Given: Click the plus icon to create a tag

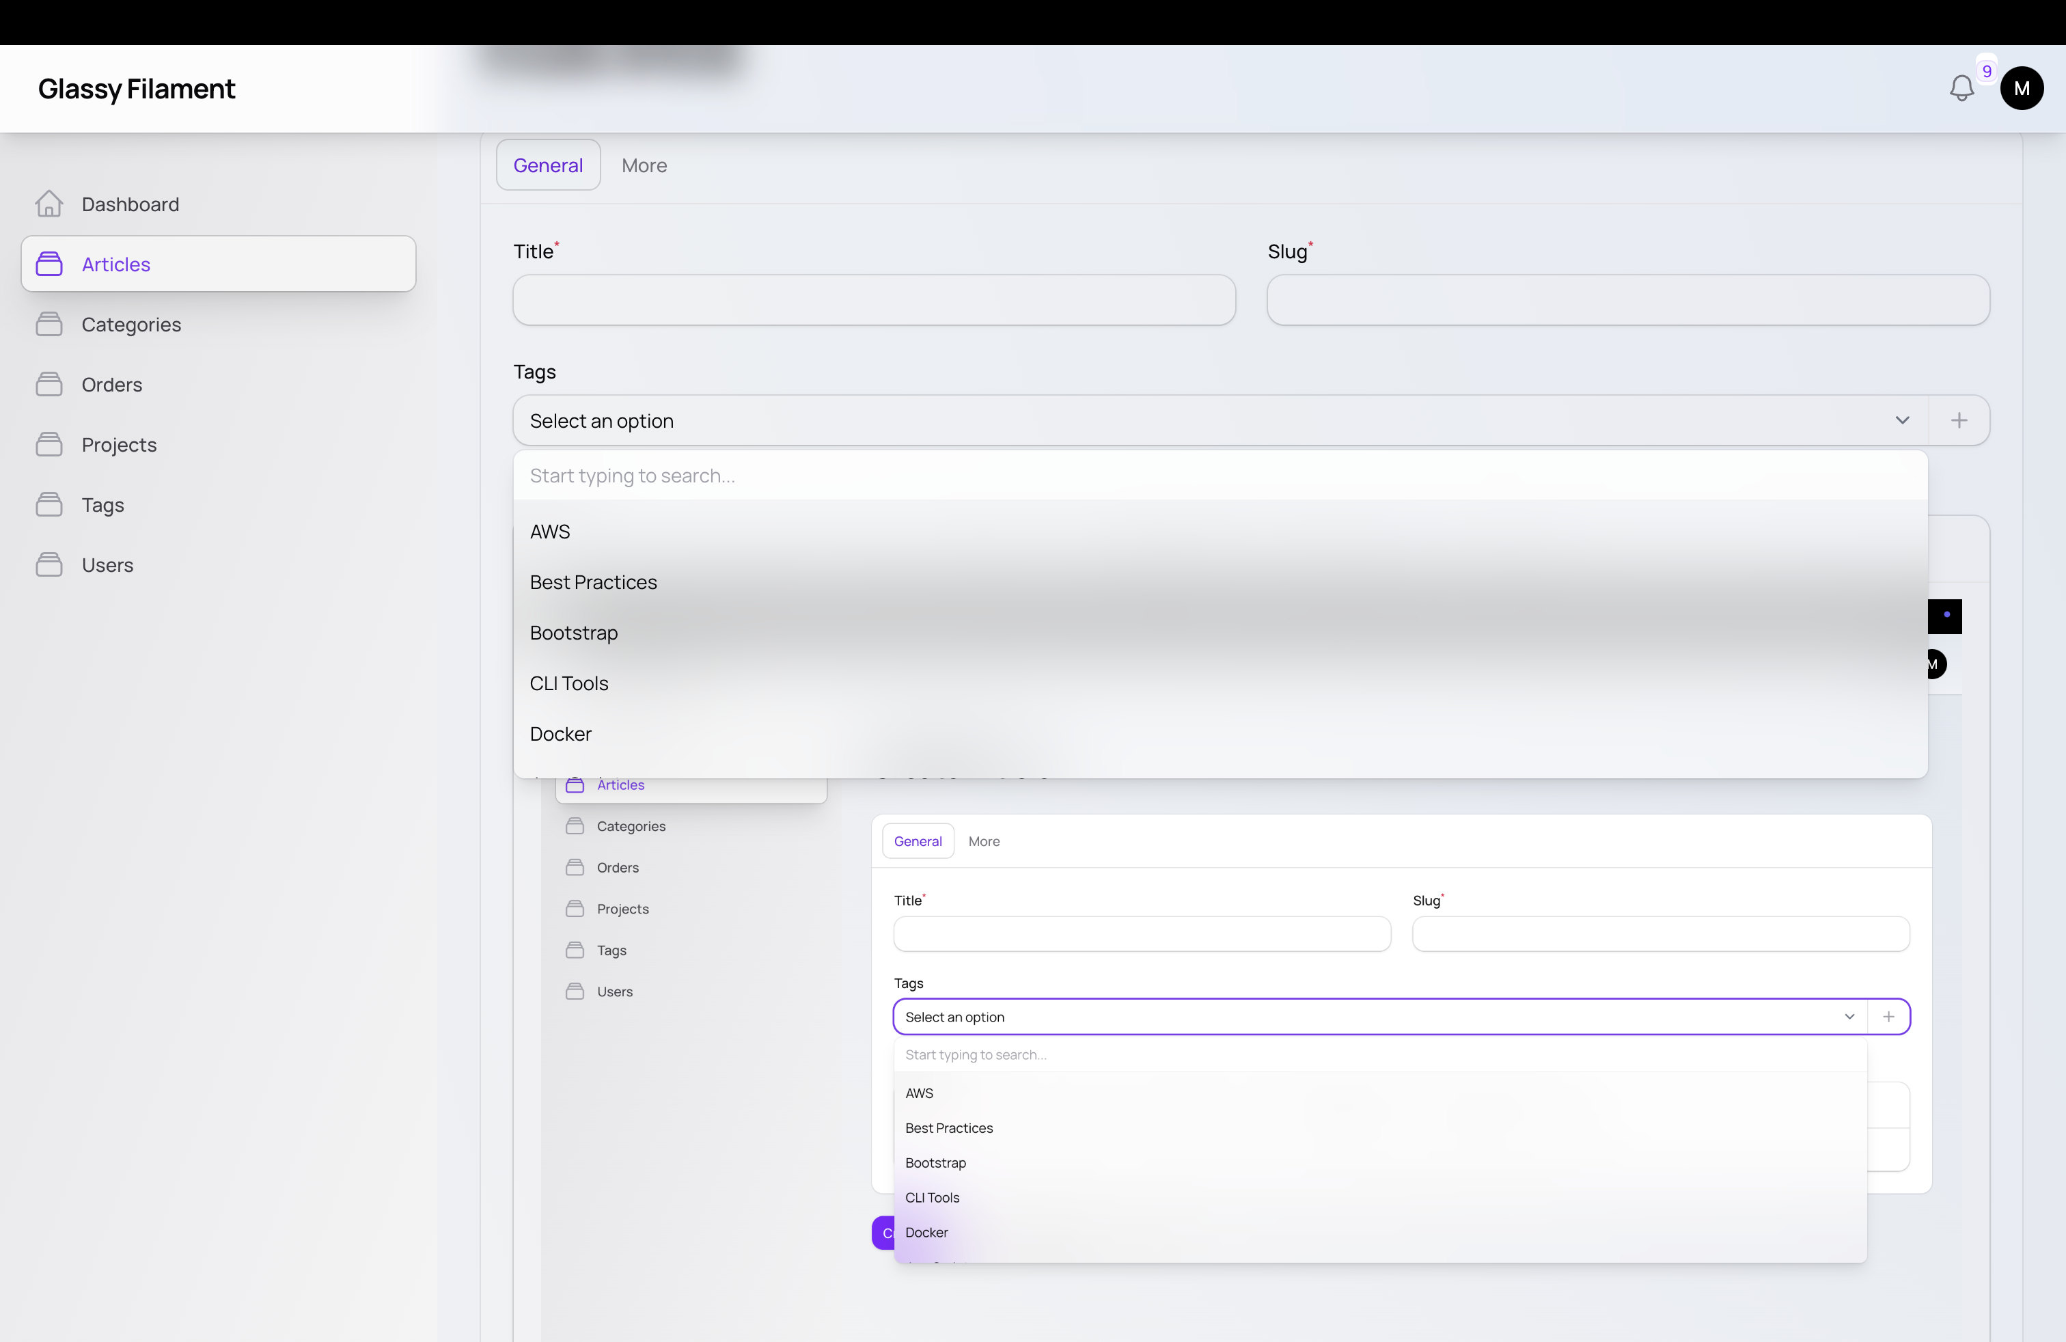Looking at the screenshot, I should pos(1959,420).
